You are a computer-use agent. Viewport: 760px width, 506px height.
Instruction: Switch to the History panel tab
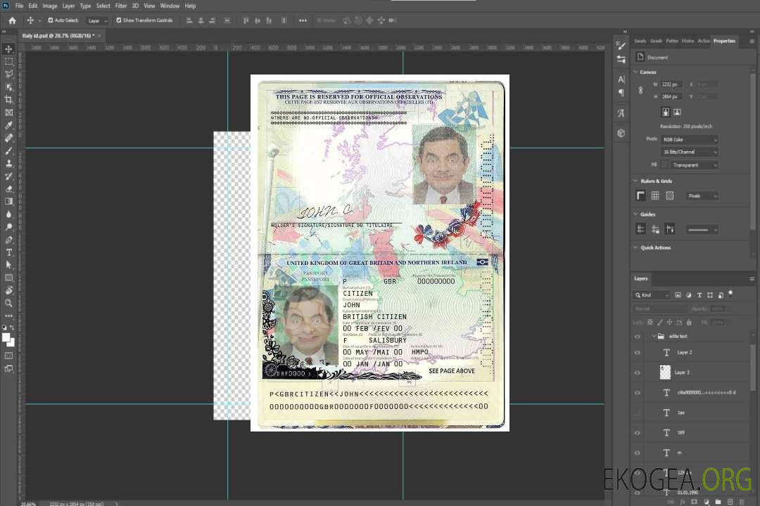coord(688,41)
